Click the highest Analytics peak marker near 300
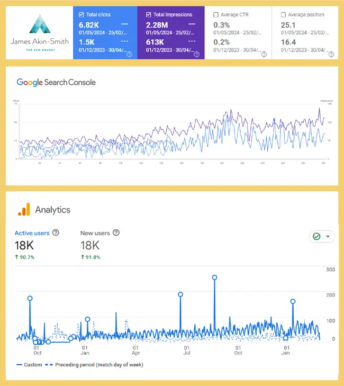Image resolution: width=344 pixels, height=386 pixels. click(214, 277)
